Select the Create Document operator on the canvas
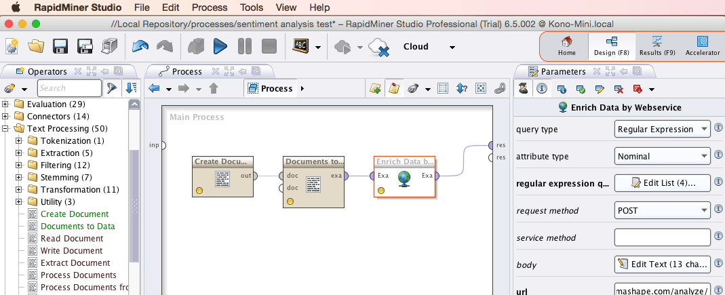The image size is (725, 295). pyautogui.click(x=223, y=176)
